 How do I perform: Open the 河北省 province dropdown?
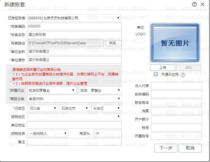pyautogui.click(x=43, y=108)
